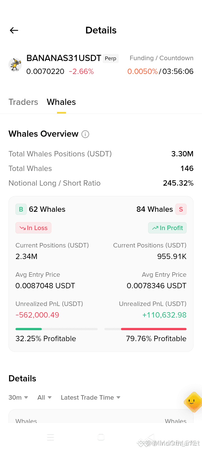
Task: Tap the In Profit status tag
Action: (x=167, y=228)
